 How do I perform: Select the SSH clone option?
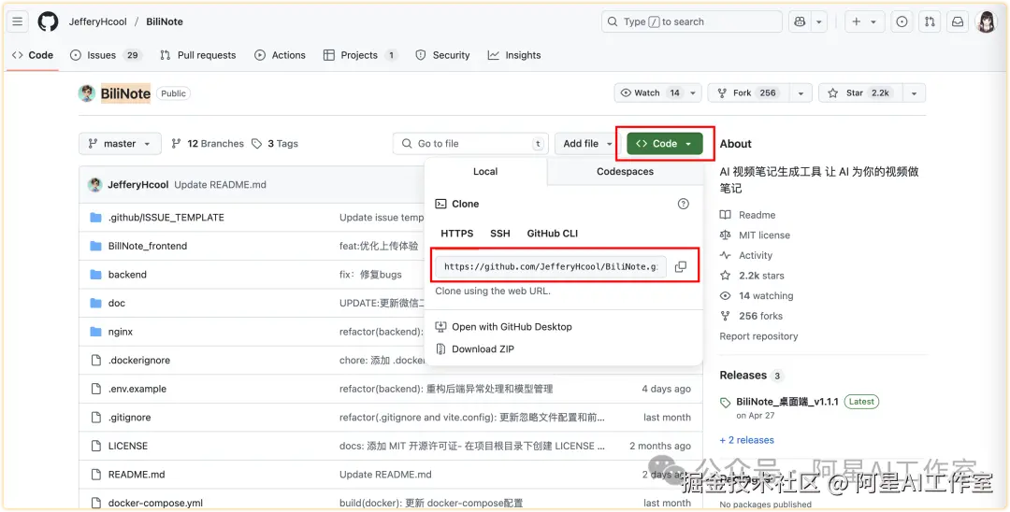499,234
